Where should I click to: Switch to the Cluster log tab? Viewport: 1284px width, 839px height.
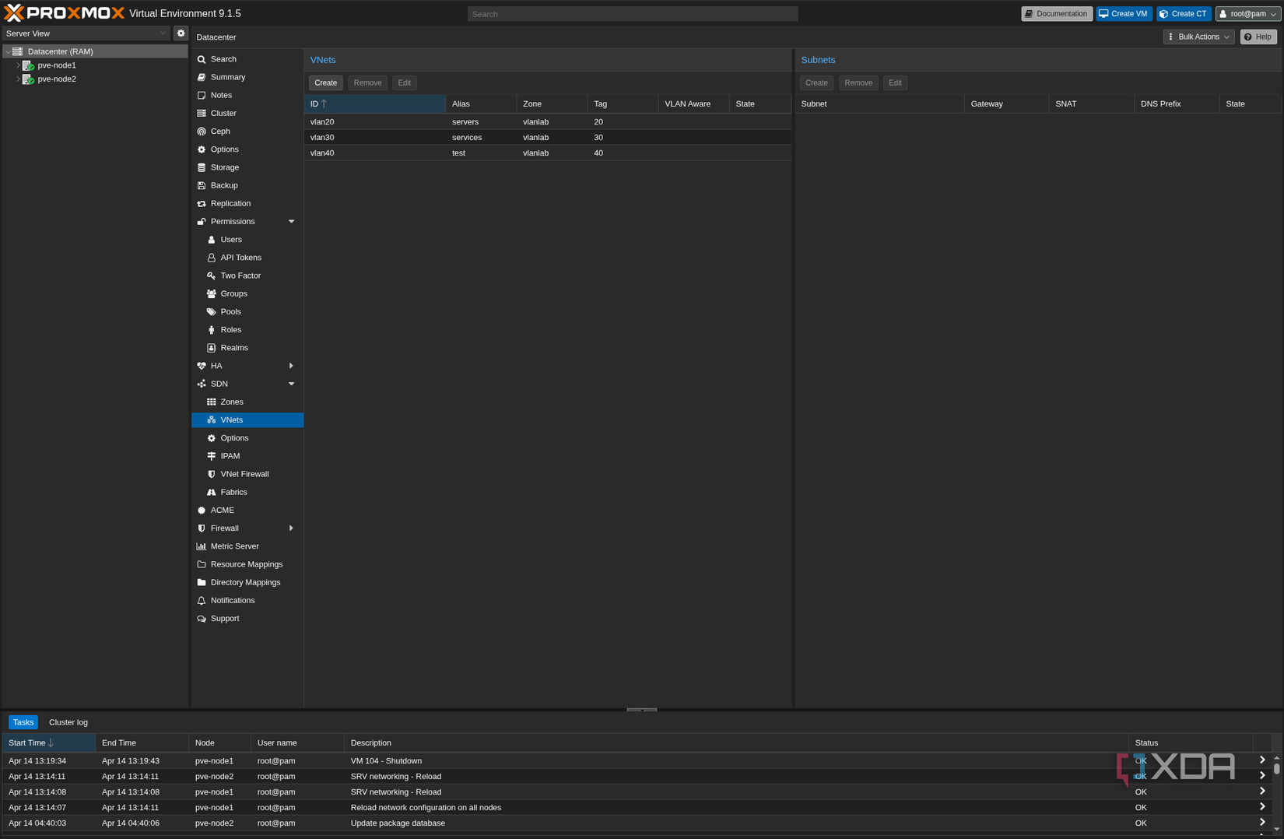68,722
